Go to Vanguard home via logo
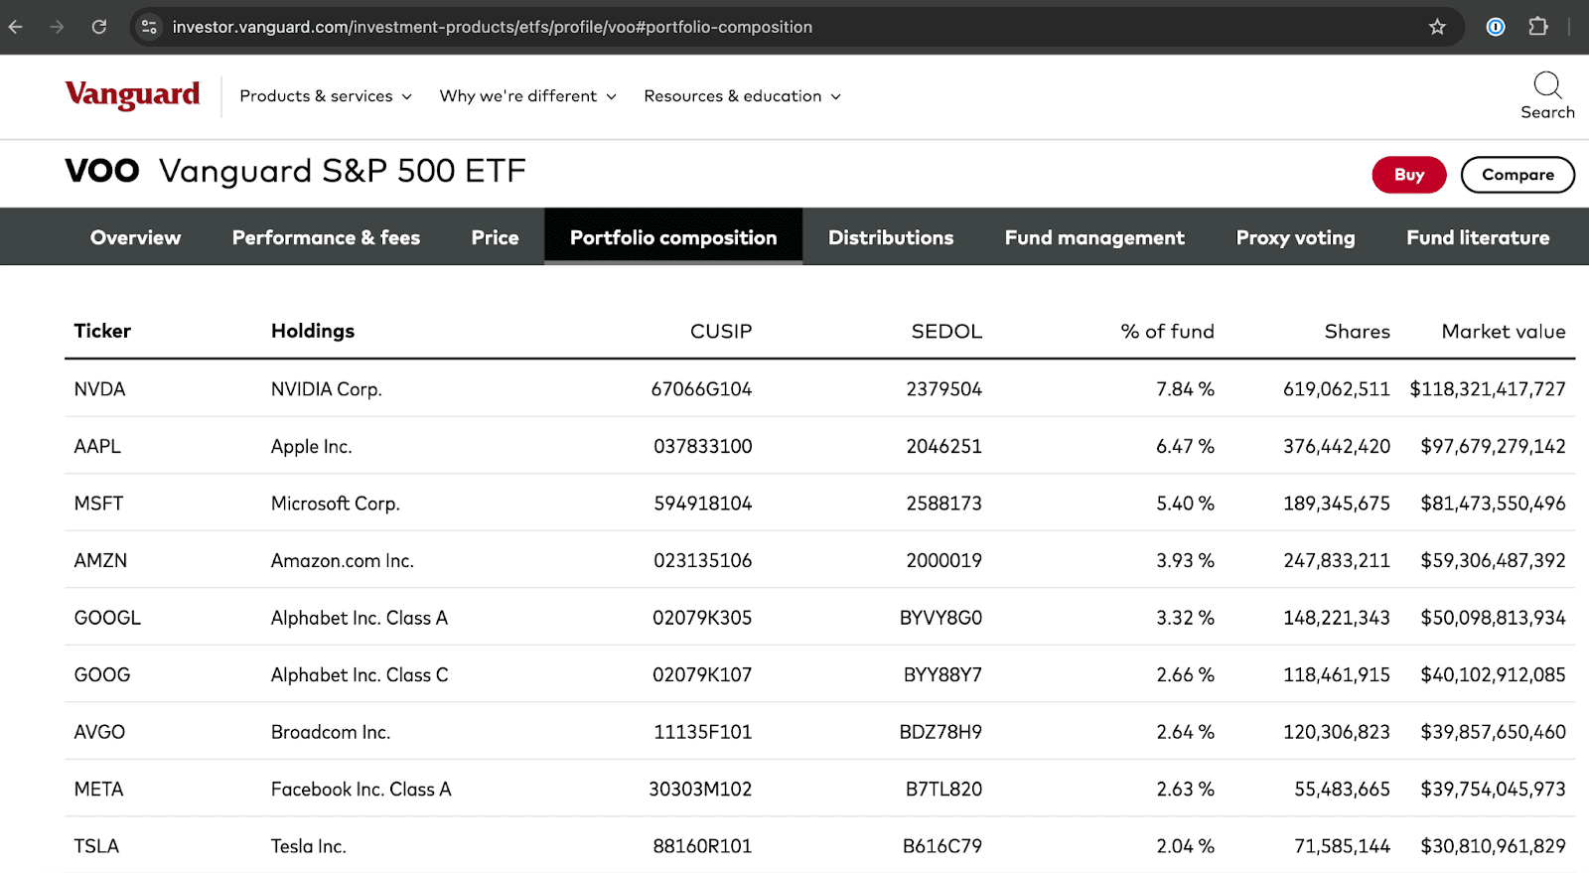 132,94
